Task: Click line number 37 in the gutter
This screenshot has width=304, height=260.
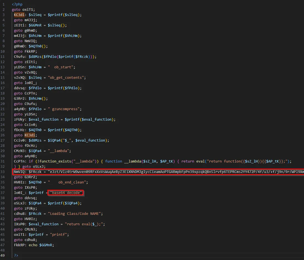Action: [4, 193]
